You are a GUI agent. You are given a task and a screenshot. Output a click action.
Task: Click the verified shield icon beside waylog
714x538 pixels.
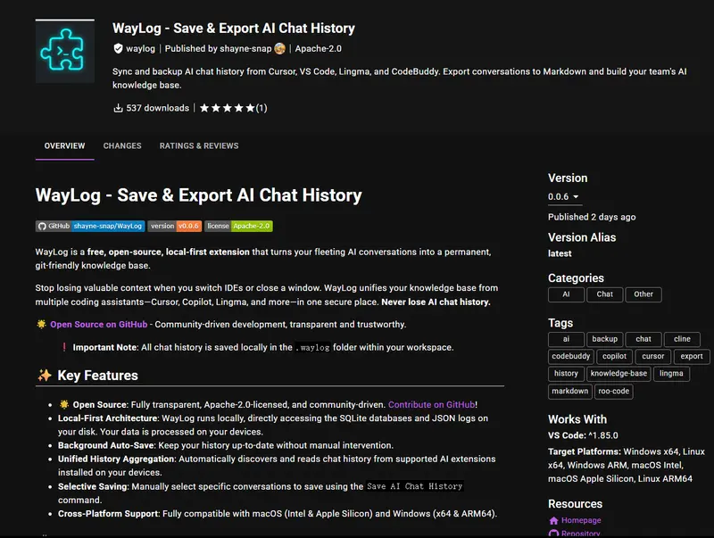[x=118, y=49]
